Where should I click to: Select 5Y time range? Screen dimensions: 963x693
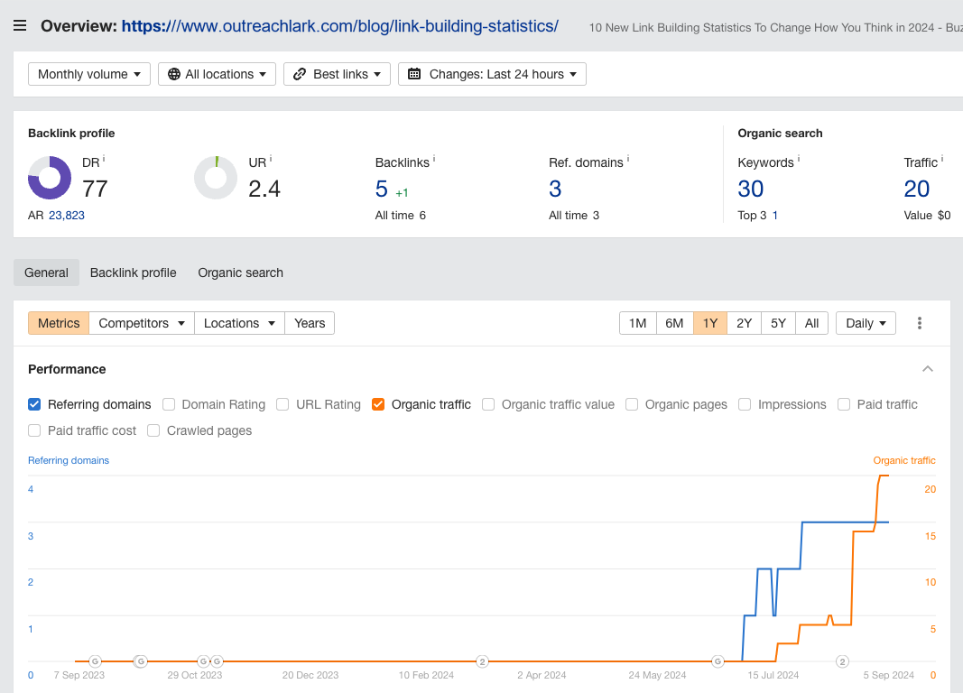tap(778, 323)
